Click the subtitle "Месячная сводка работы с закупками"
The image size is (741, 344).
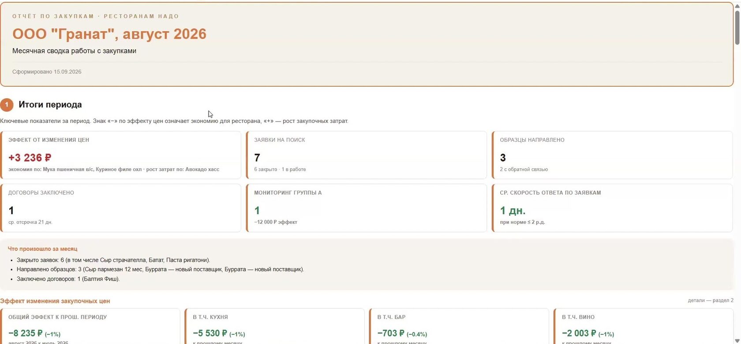click(x=74, y=51)
